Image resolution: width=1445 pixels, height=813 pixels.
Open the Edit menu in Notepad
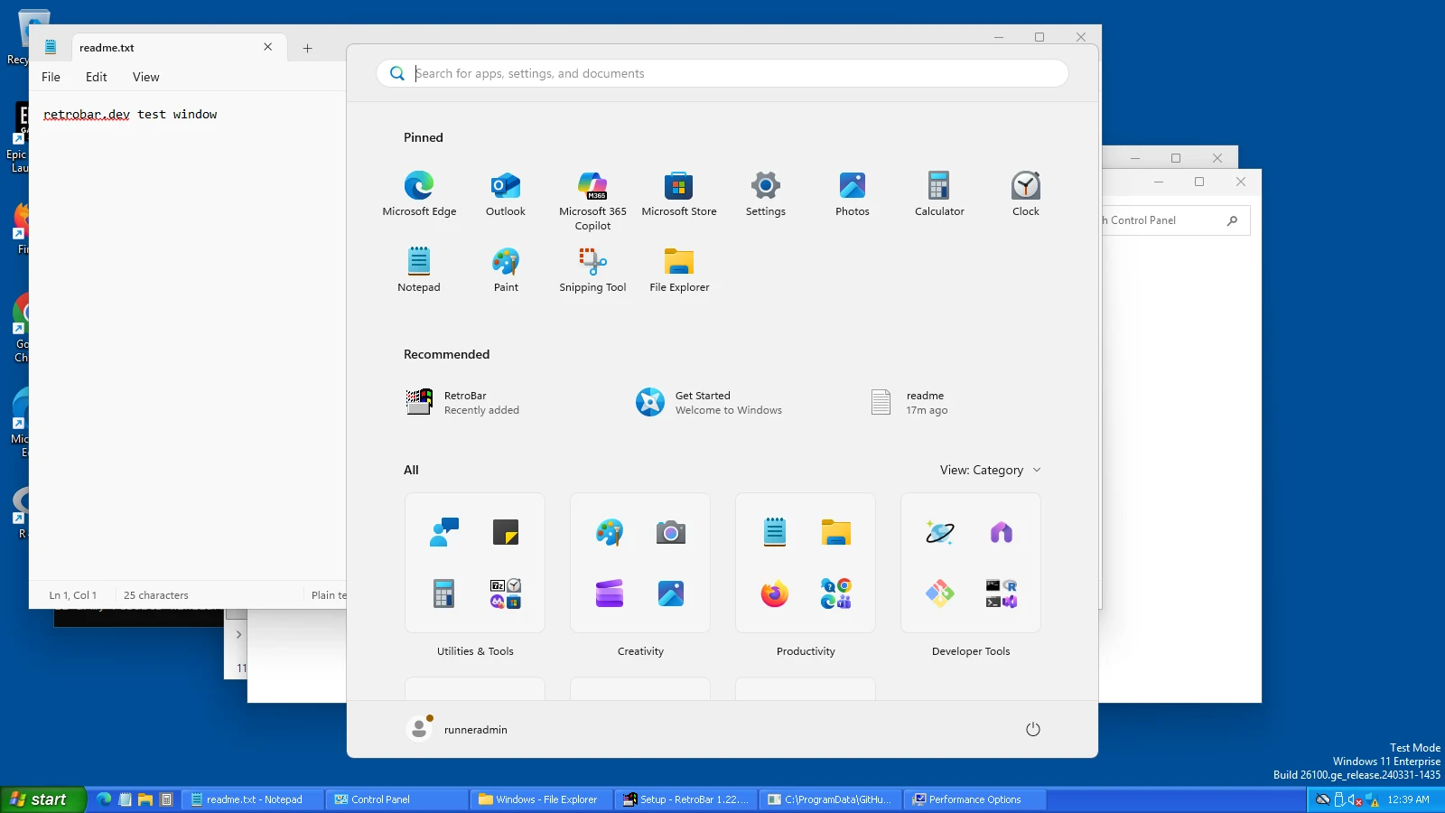97,77
